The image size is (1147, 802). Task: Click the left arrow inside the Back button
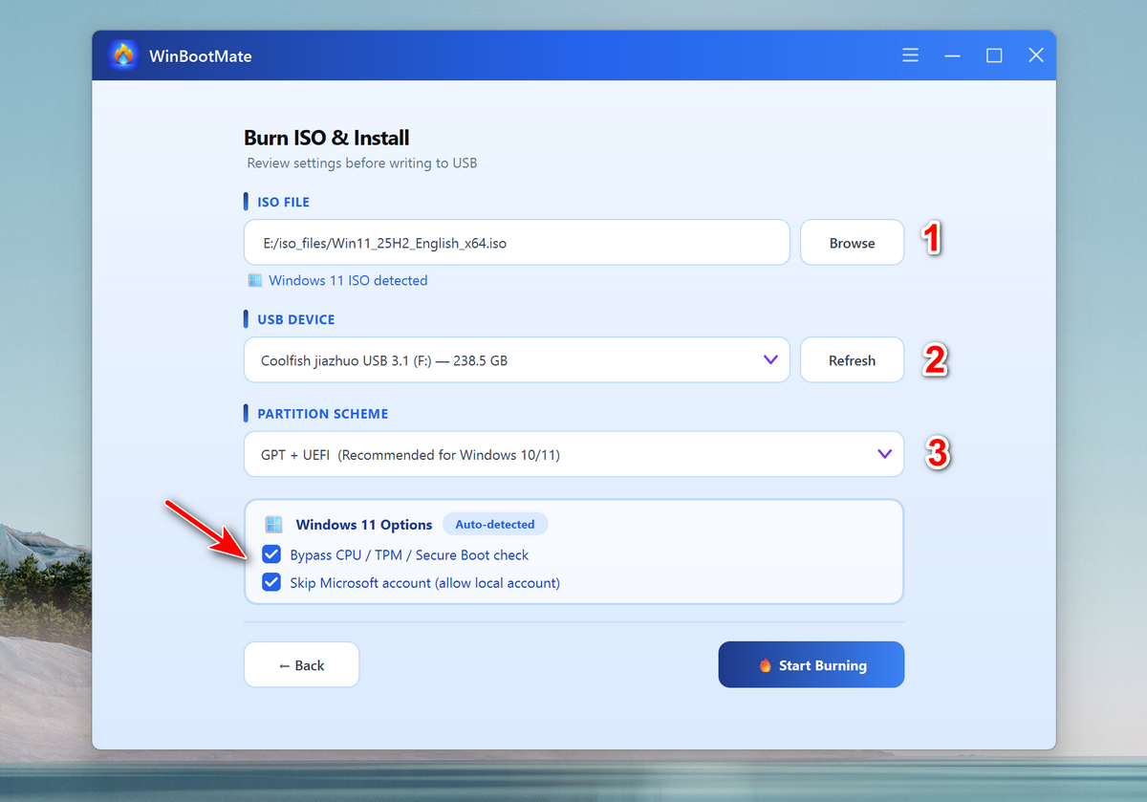point(282,664)
